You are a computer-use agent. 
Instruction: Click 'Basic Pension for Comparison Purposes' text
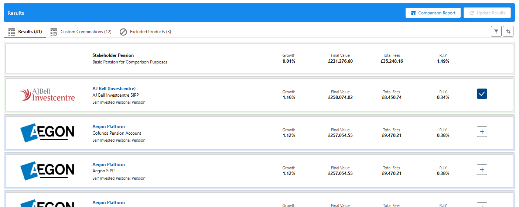(x=130, y=62)
